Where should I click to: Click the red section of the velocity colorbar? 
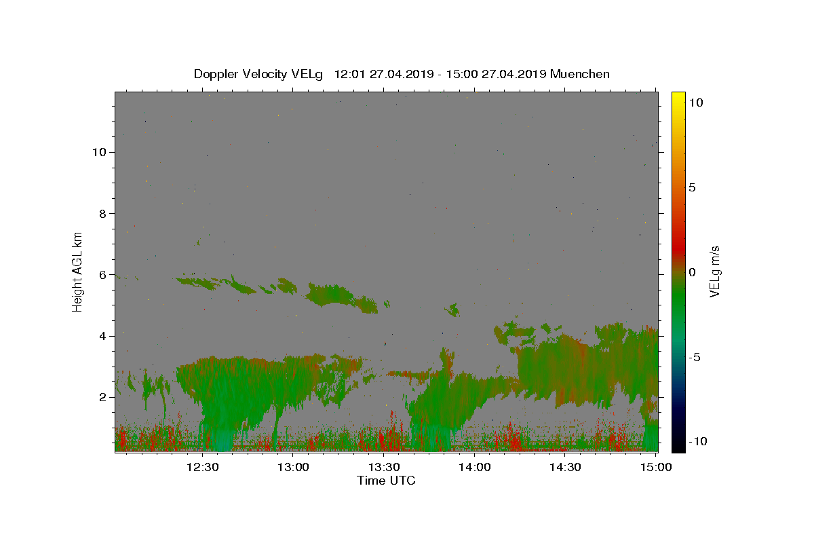click(x=678, y=251)
